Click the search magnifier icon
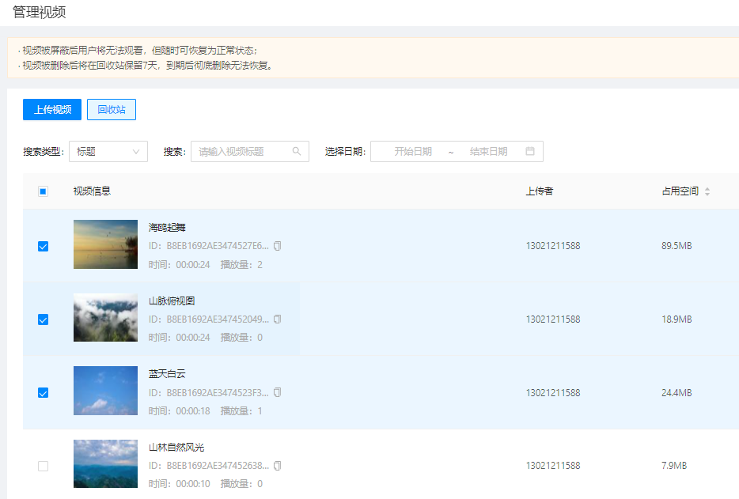The image size is (739, 499). [297, 152]
